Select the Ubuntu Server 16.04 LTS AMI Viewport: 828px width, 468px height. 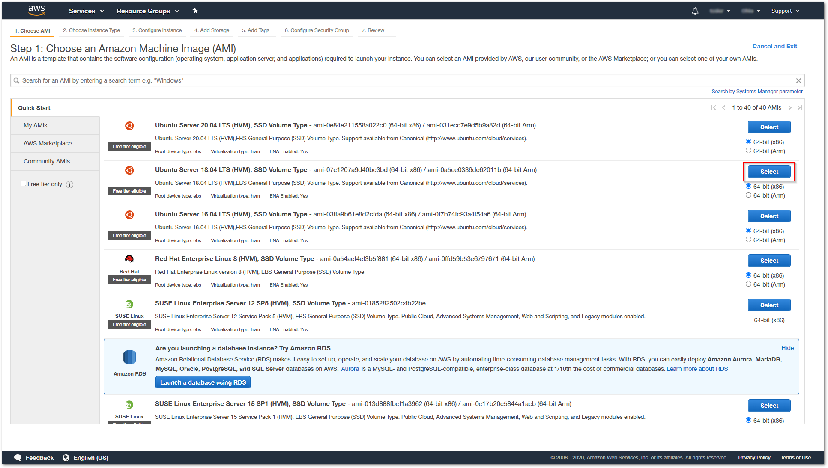point(769,216)
